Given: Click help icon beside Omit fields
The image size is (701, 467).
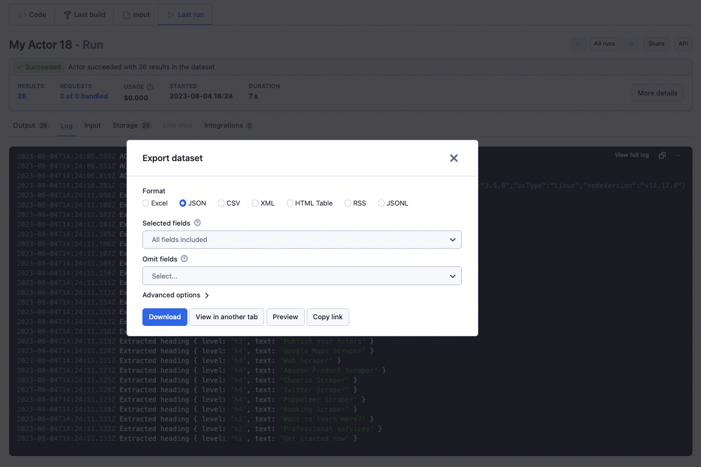Looking at the screenshot, I should [x=184, y=259].
